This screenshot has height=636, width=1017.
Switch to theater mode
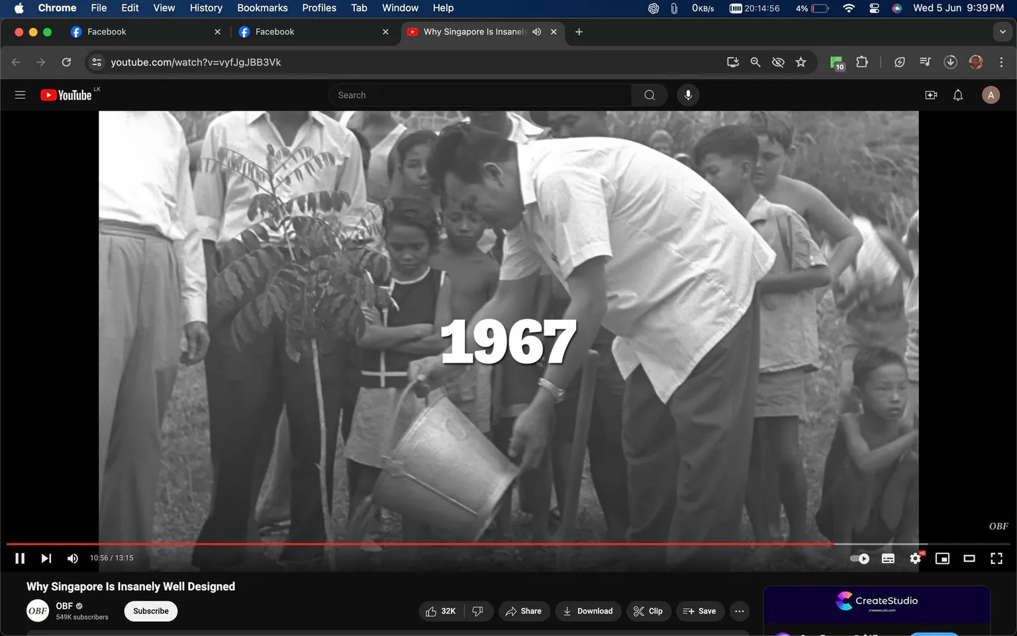[969, 558]
